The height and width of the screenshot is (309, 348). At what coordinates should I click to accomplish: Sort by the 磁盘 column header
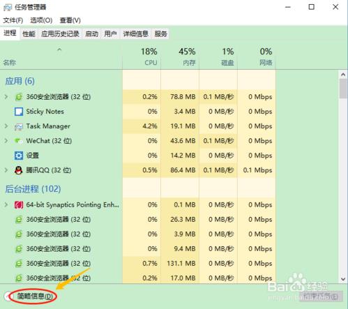(x=218, y=56)
